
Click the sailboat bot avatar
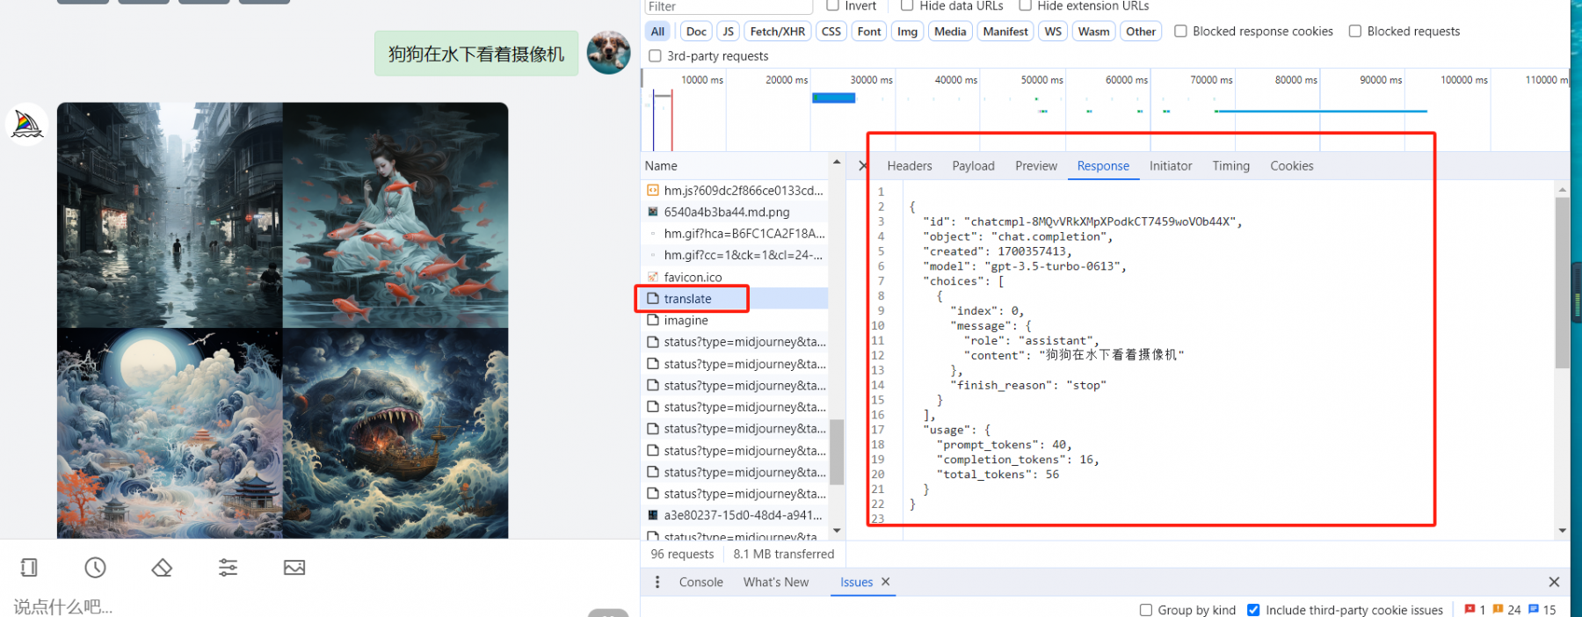point(27,124)
